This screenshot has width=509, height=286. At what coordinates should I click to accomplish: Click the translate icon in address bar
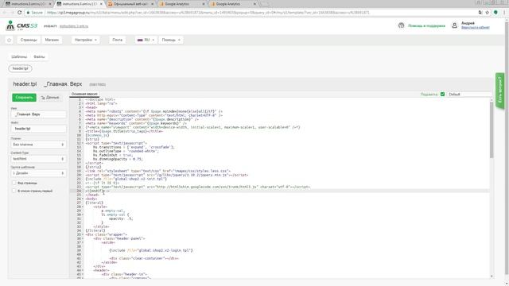pyautogui.click(x=480, y=13)
